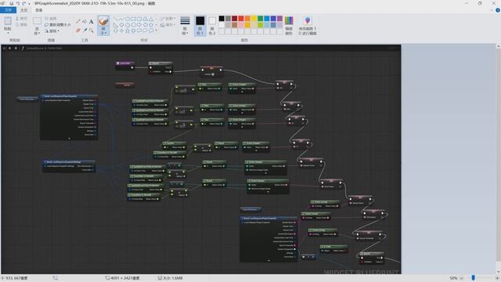Click the Paint app icon in title bar
The height and width of the screenshot is (282, 501).
pyautogui.click(x=3, y=3)
